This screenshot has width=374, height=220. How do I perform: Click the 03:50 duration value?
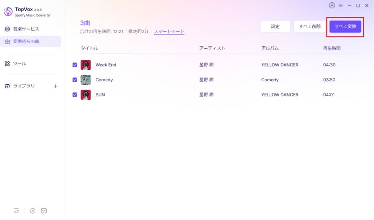pos(329,80)
